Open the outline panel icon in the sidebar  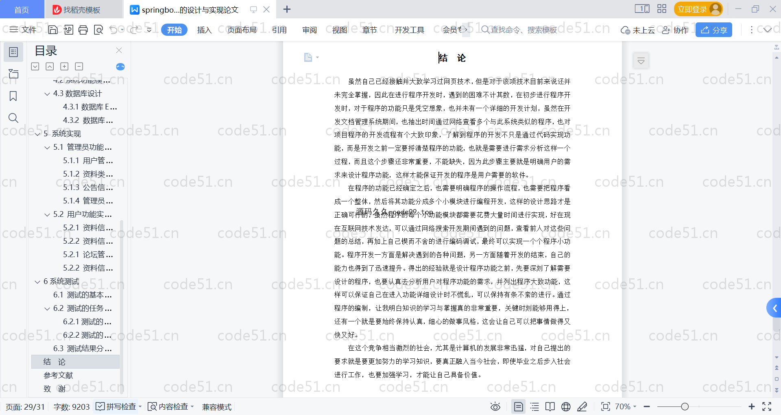[13, 52]
